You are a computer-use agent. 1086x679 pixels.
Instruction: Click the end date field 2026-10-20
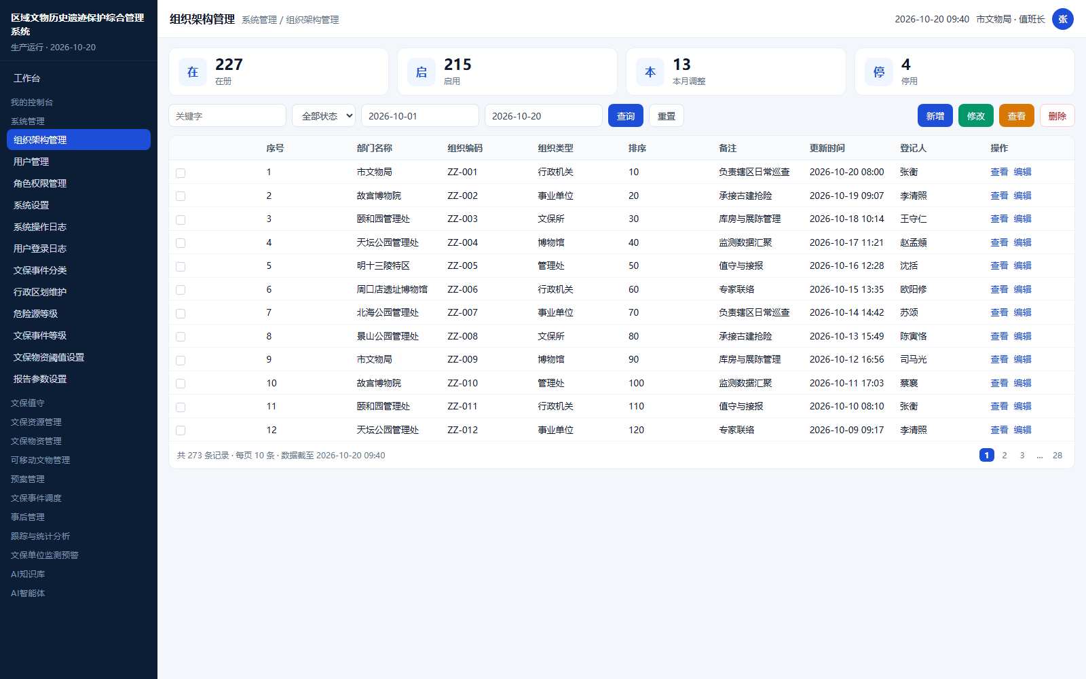(544, 115)
